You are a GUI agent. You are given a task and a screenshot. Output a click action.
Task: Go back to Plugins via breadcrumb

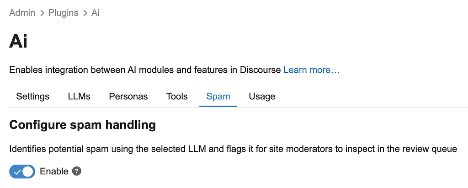[64, 13]
